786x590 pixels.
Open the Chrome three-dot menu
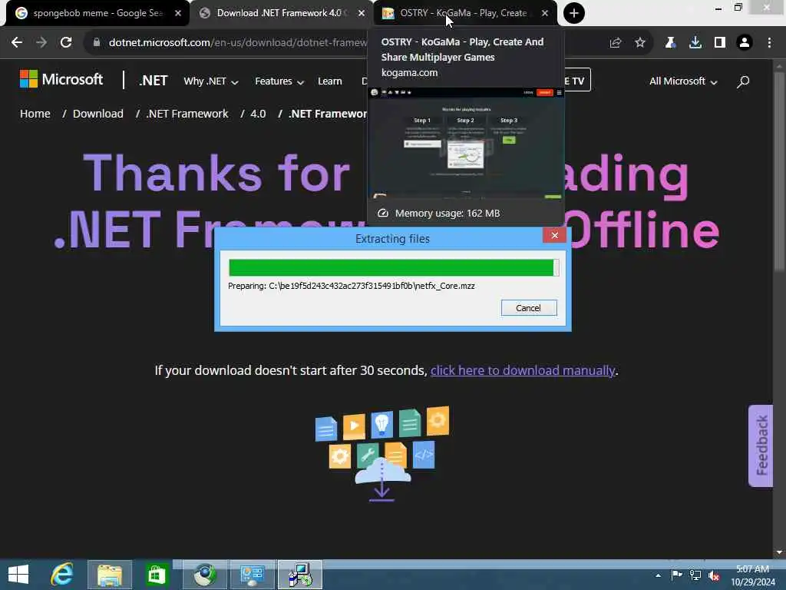[769, 43]
